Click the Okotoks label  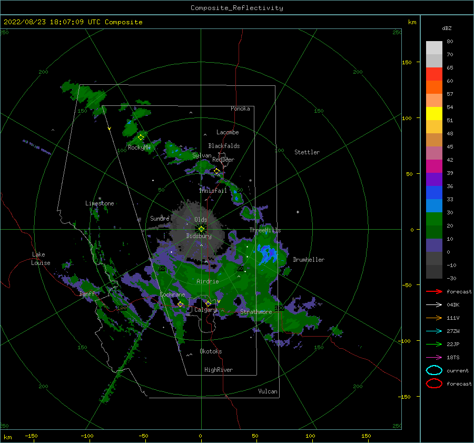point(211,351)
